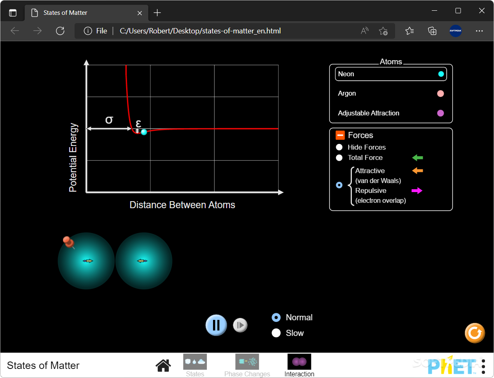Choose Slow speed radio button

[x=276, y=333]
